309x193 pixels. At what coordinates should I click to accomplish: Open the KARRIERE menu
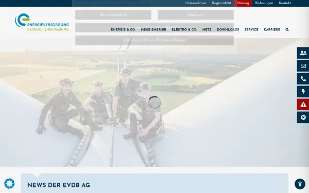click(272, 29)
